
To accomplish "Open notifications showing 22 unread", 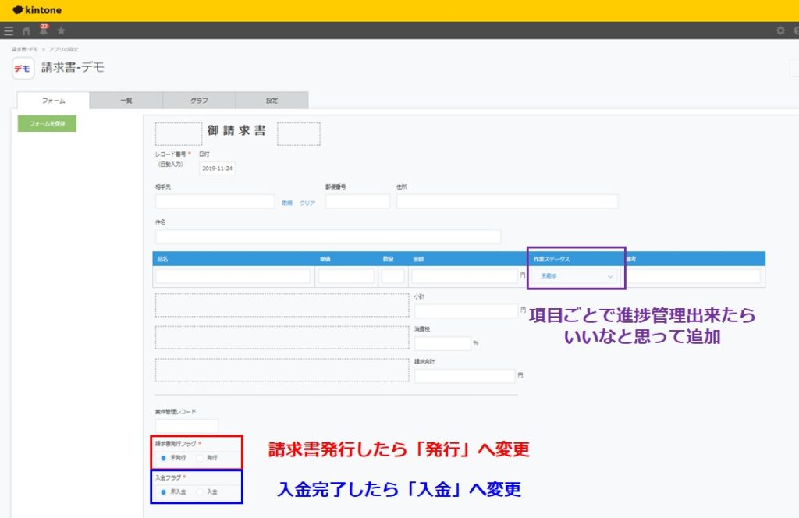I will [43, 32].
